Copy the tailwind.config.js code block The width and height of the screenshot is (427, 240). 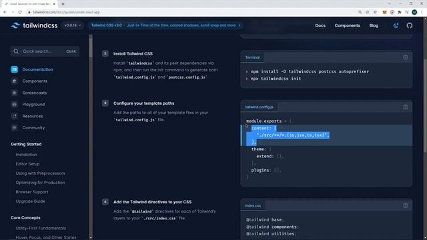pos(405,107)
